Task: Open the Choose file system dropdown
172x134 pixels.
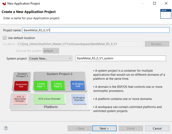Action: [x=51, y=51]
